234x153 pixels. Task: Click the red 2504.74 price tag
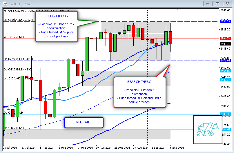coord(225,39)
